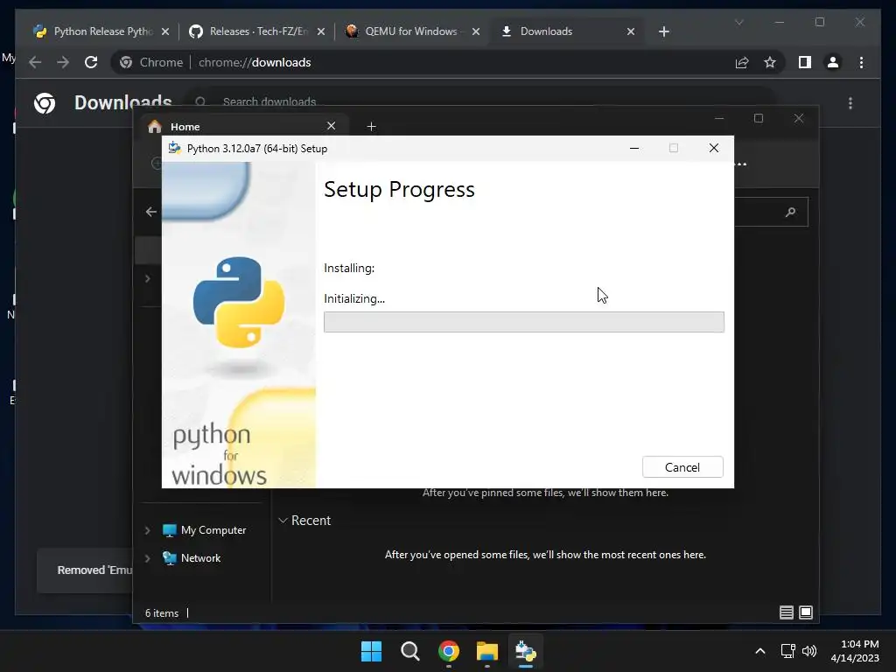This screenshot has width=896, height=672.
Task: Open Chrome tab search dropdown arrow
Action: 738,22
